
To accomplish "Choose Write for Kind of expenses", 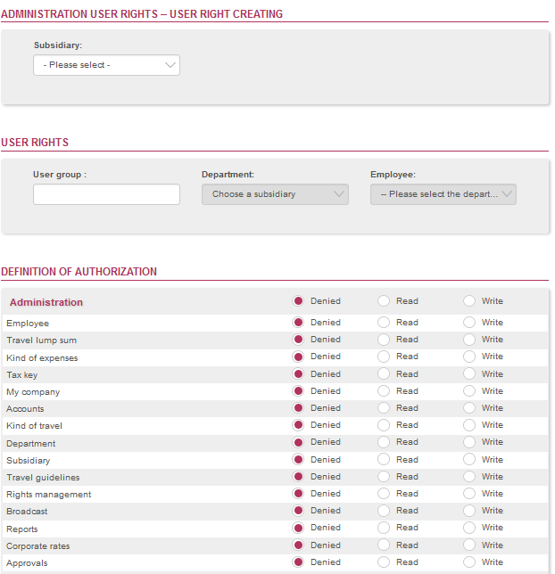I will tap(468, 357).
